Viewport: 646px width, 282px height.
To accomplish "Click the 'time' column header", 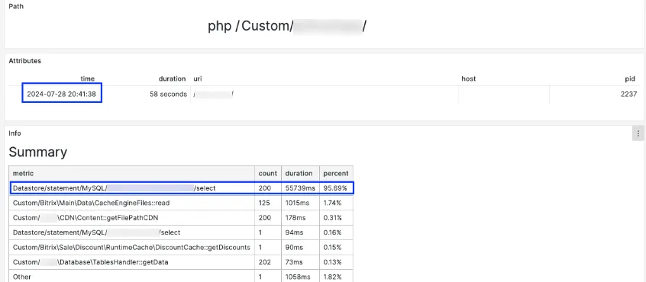I will pos(88,79).
